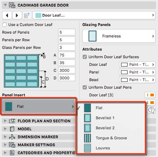
Task: Open the Panel surface material dropdown
Action: 137,72
